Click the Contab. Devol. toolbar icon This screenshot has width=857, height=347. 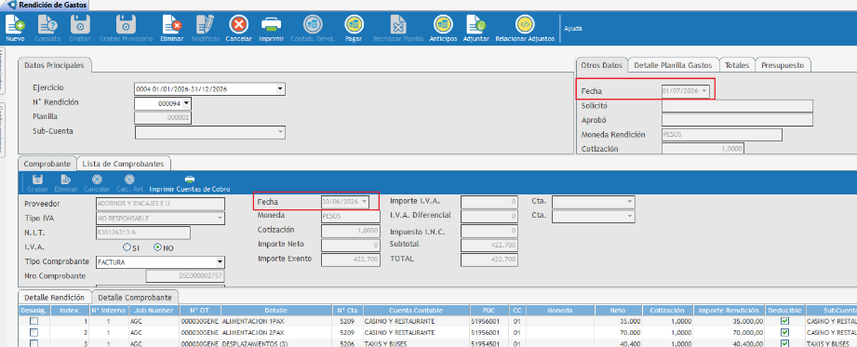pos(312,25)
